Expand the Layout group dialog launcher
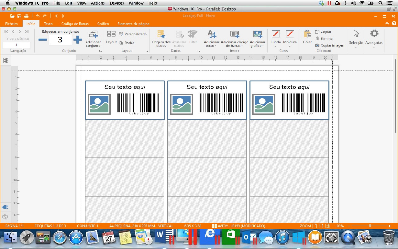The width and height of the screenshot is (398, 249). tap(146, 51)
